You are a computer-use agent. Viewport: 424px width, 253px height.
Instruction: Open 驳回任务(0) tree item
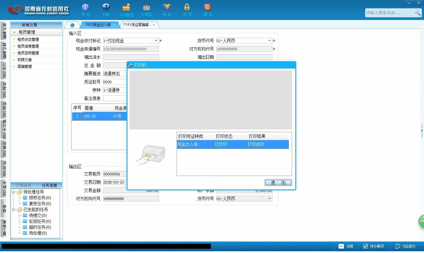(x=40, y=221)
